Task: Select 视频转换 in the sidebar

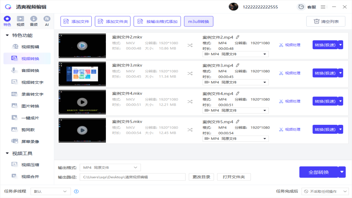Action: 27,59
